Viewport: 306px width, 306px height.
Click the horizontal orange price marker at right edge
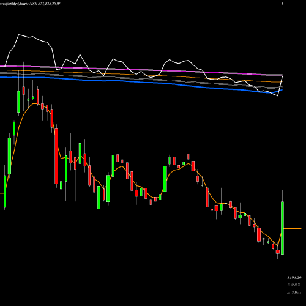[293, 228]
